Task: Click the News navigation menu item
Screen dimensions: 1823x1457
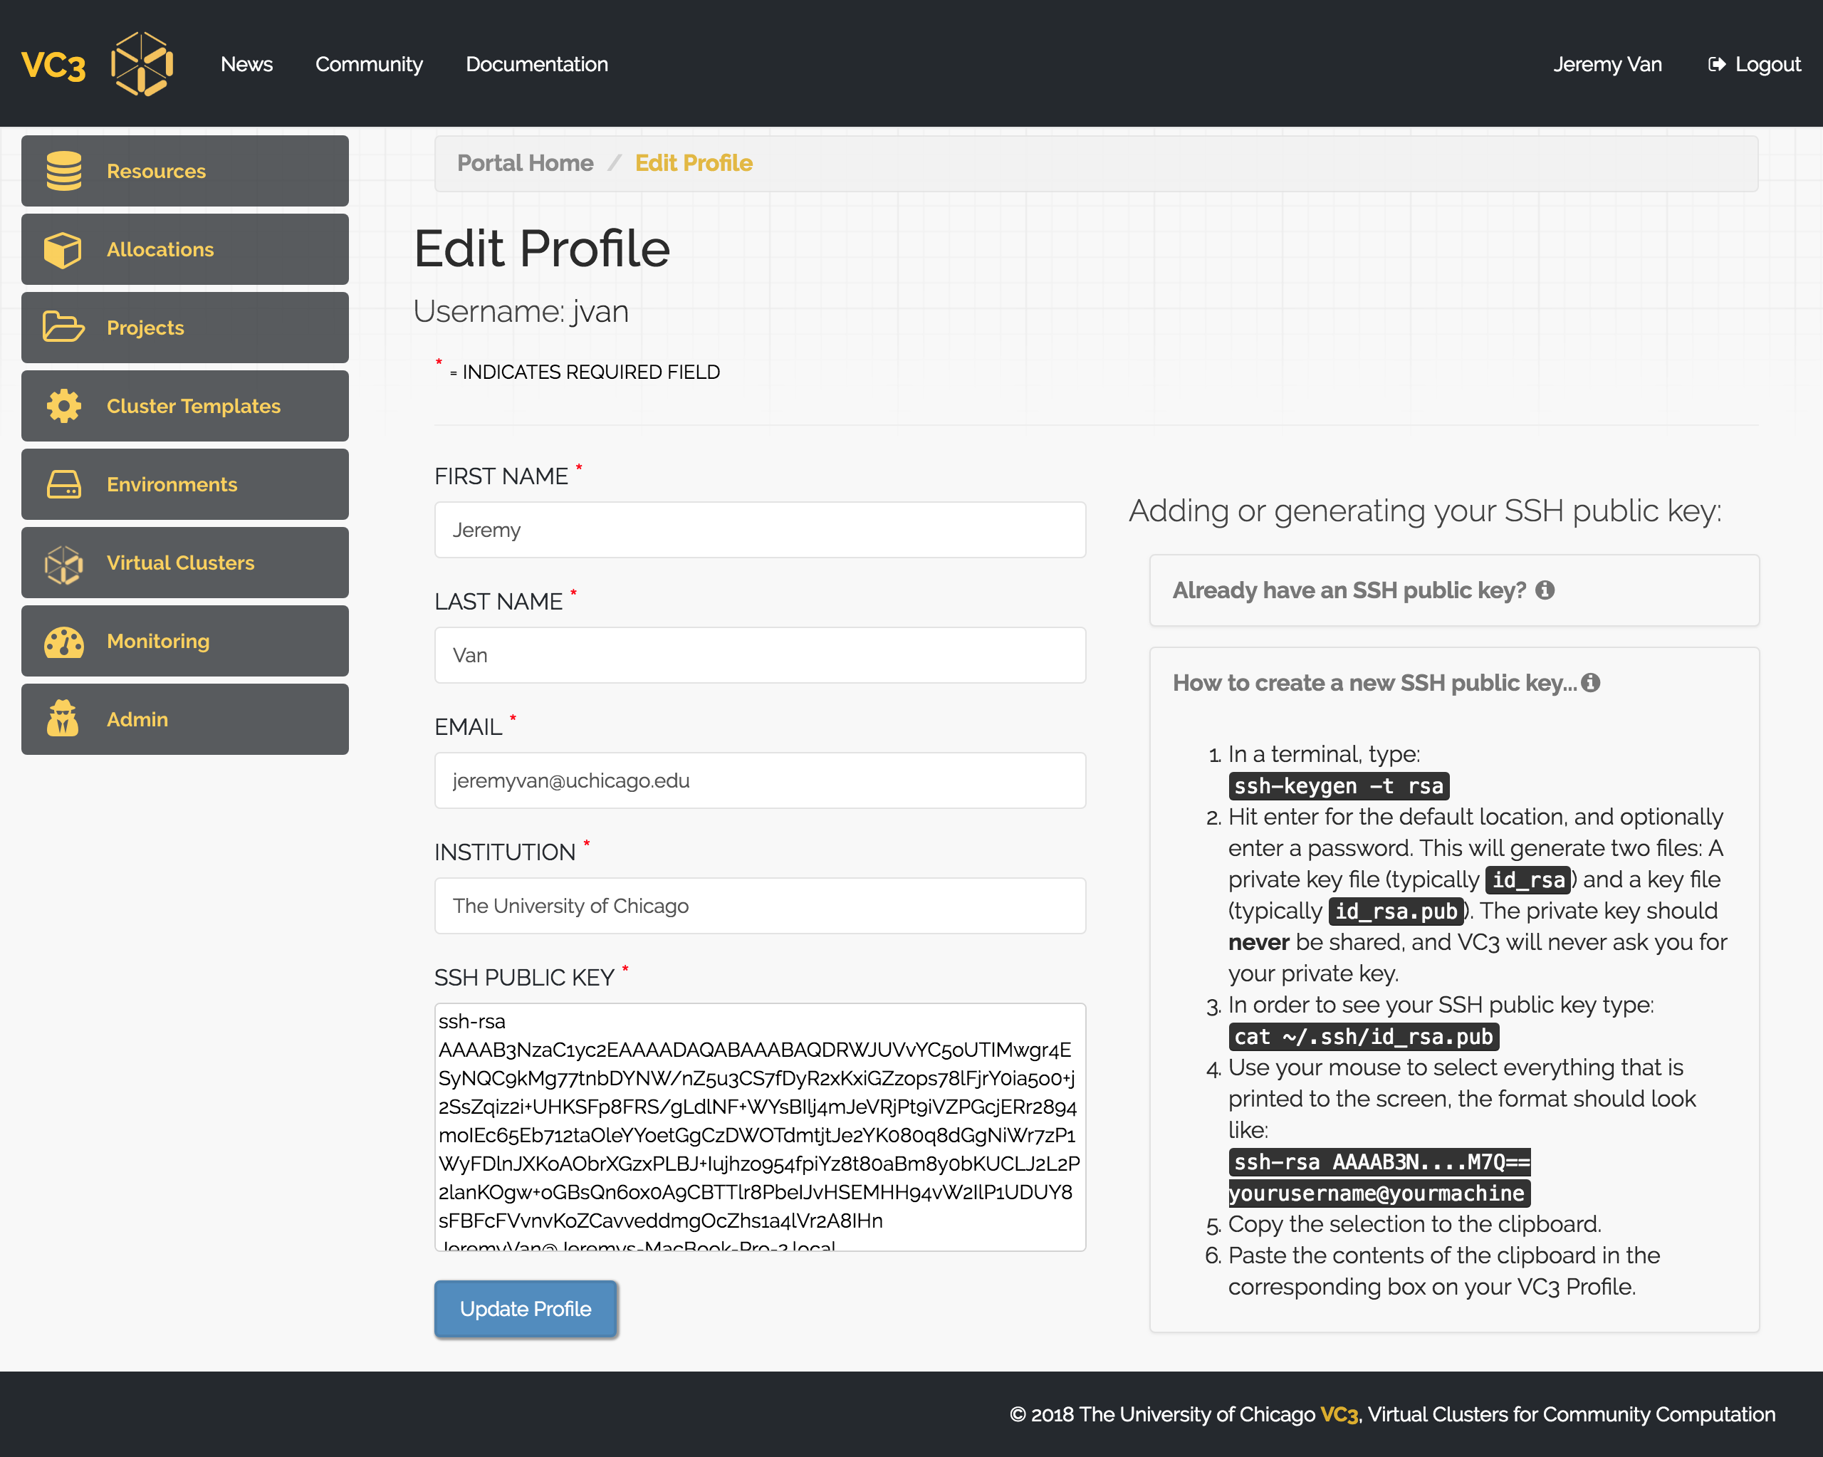Action: [x=247, y=63]
